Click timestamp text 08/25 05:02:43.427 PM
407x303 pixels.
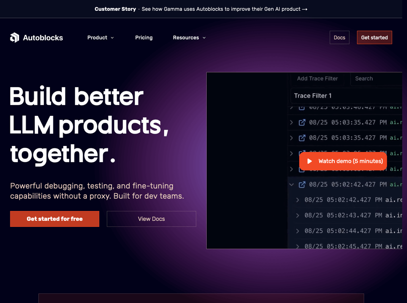pyautogui.click(x=343, y=215)
